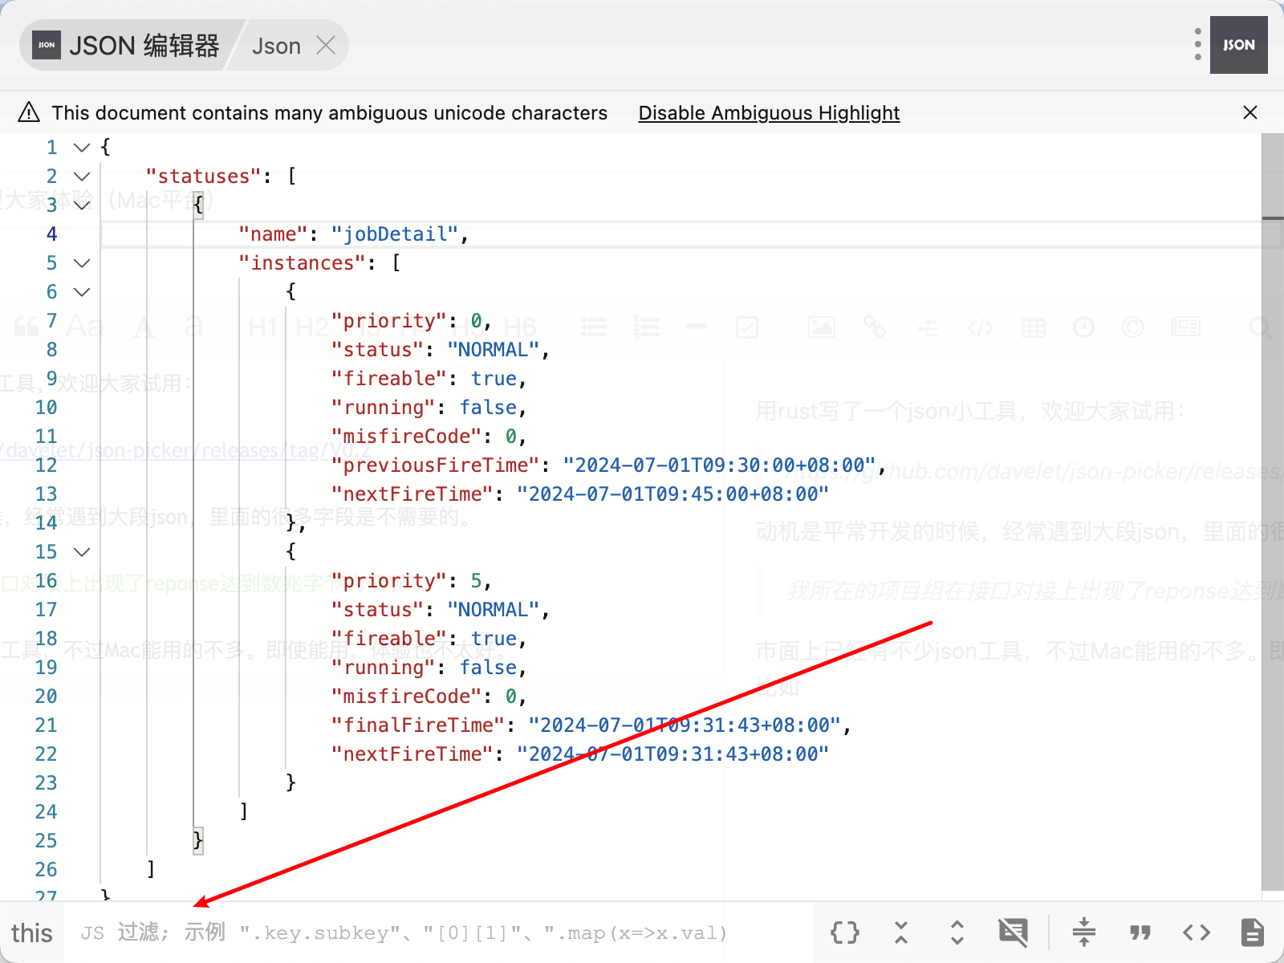Click the "2024-07-01T09:45:00+08:00" value
The image size is (1284, 963).
672,494
